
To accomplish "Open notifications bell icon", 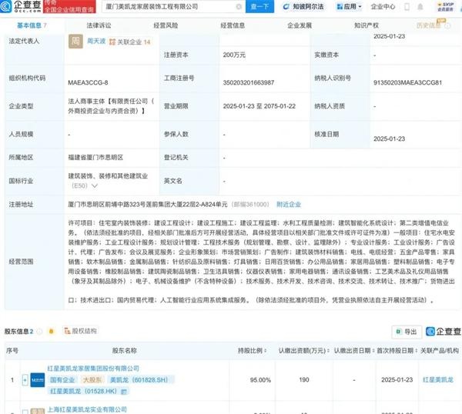I will pos(420,7).
